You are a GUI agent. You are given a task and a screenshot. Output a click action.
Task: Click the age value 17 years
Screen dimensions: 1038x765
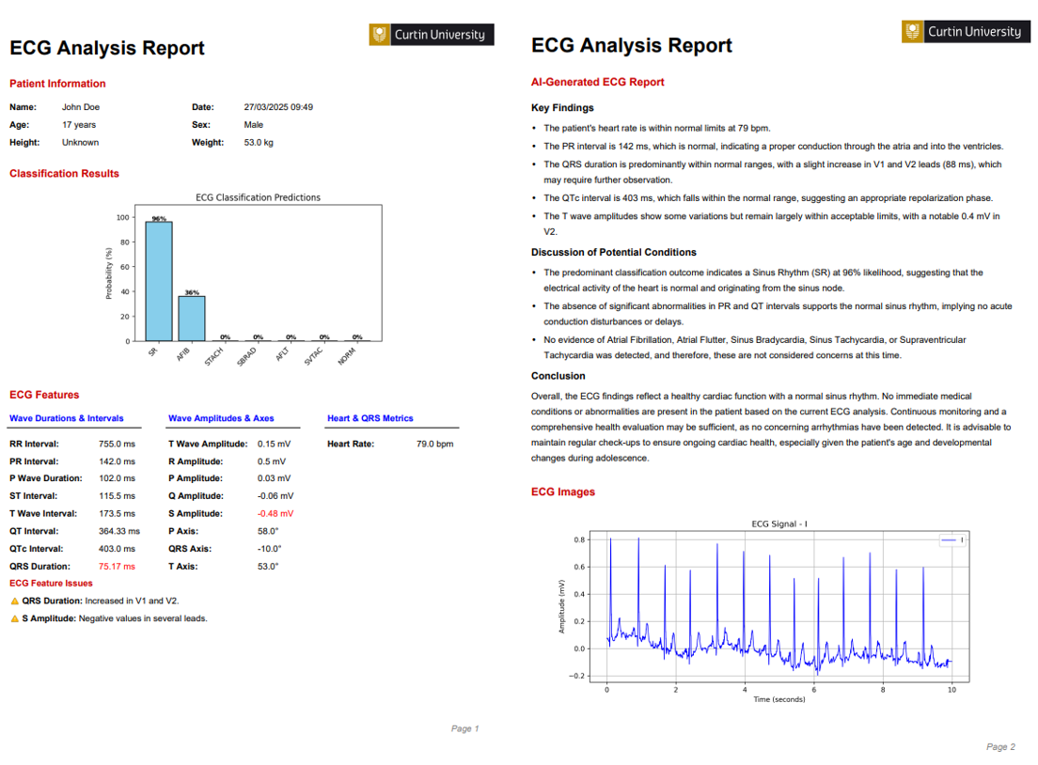click(x=79, y=124)
